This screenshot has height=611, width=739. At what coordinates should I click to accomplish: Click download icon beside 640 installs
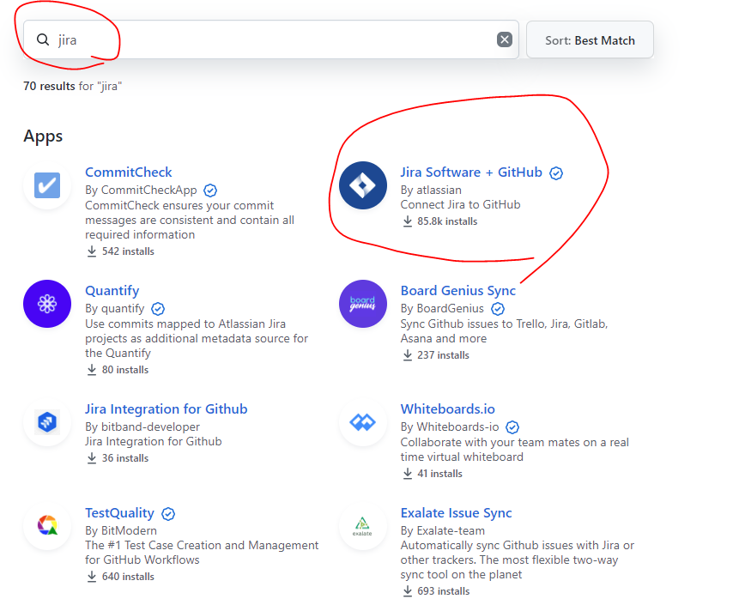[92, 576]
